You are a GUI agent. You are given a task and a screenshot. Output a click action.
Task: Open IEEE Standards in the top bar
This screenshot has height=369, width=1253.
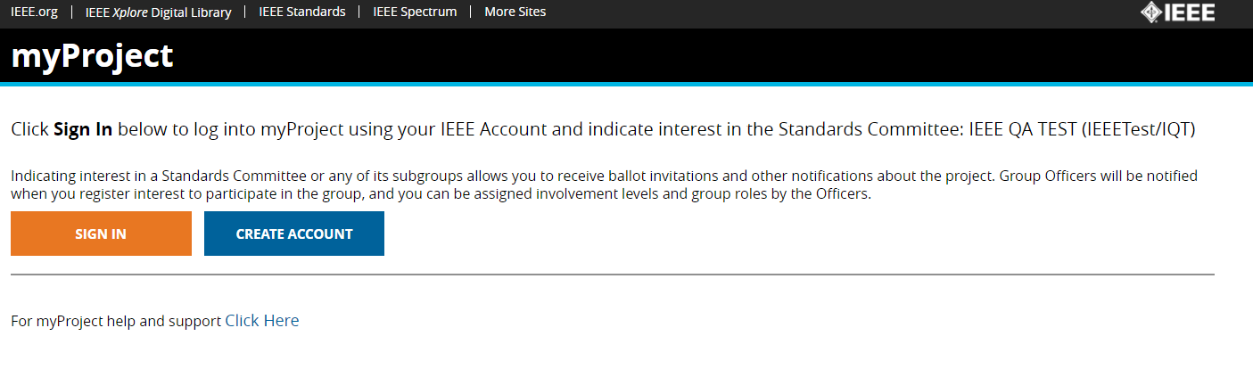[302, 12]
